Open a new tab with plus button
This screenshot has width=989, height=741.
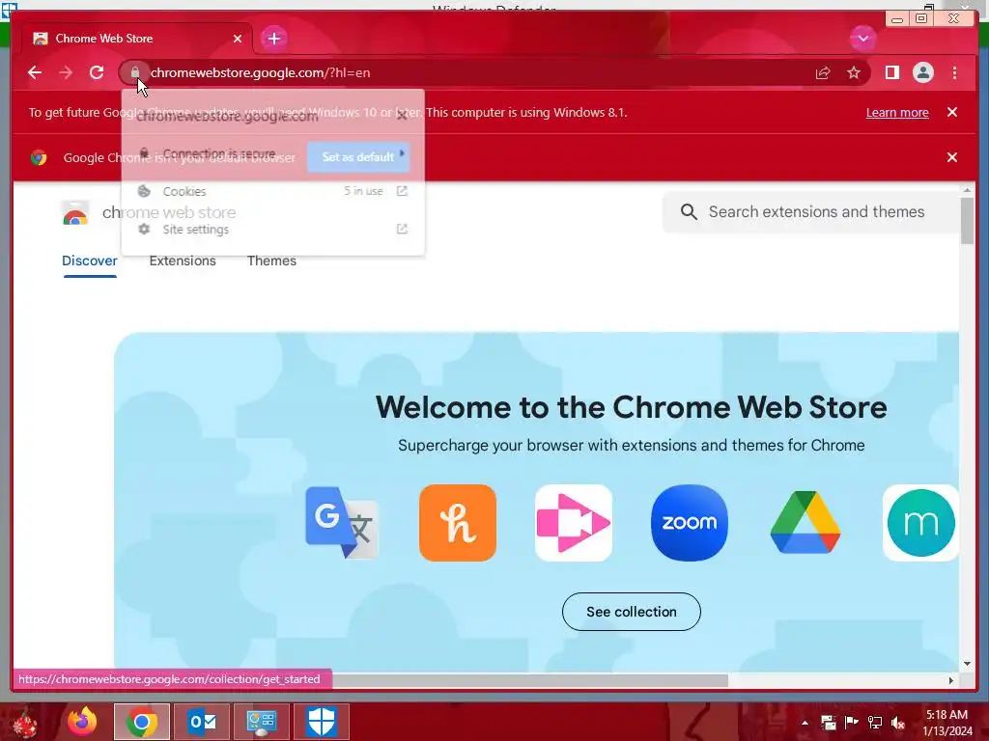(x=273, y=39)
